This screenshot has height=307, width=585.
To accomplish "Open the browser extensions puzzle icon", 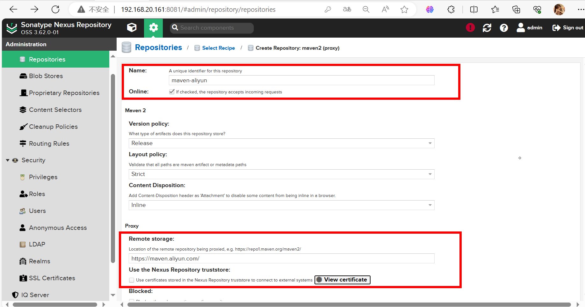I will (x=451, y=10).
